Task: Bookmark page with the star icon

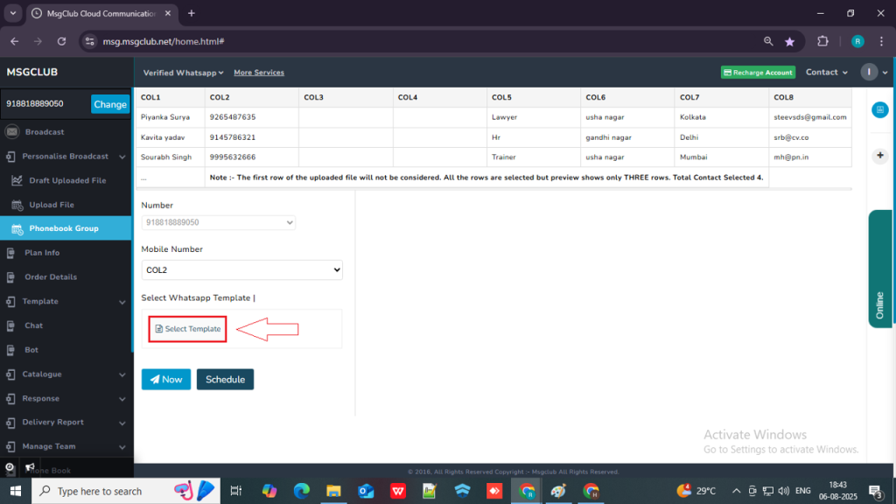Action: pos(790,41)
